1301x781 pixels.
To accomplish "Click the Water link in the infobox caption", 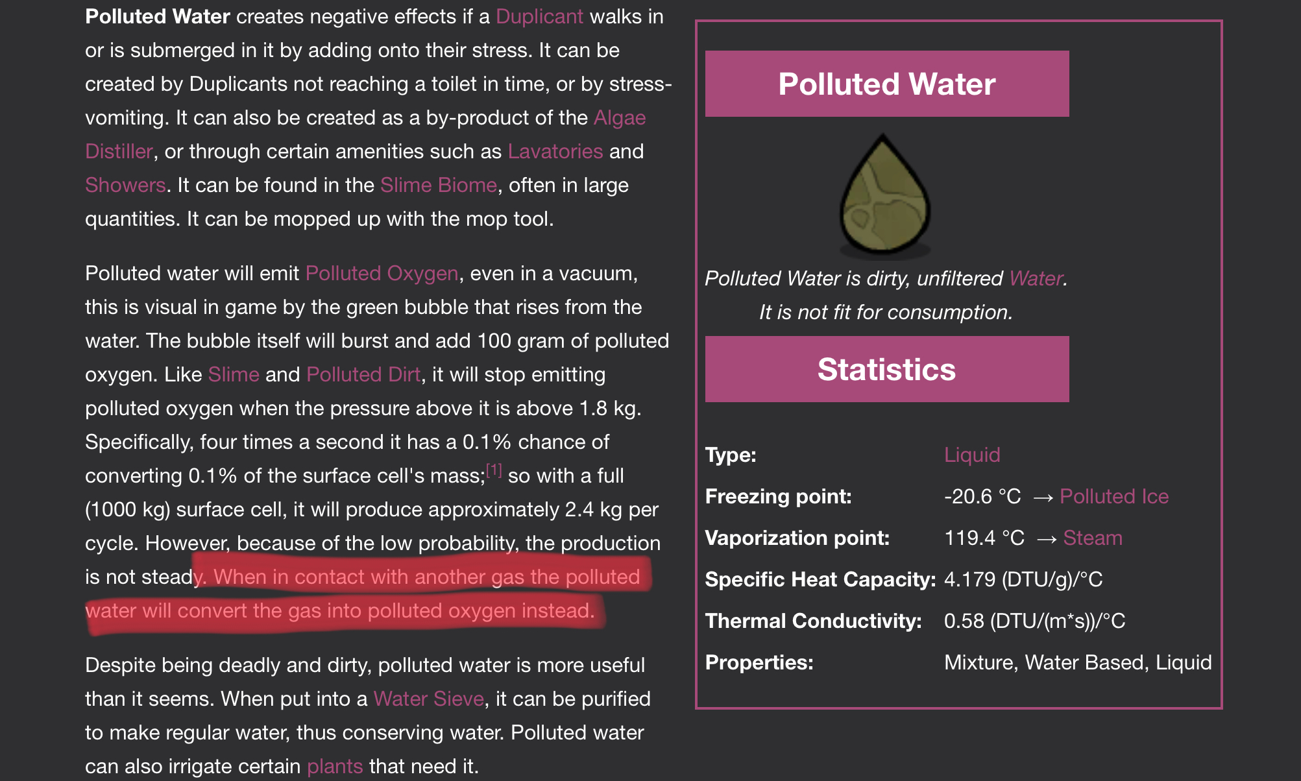I will pyautogui.click(x=1036, y=279).
